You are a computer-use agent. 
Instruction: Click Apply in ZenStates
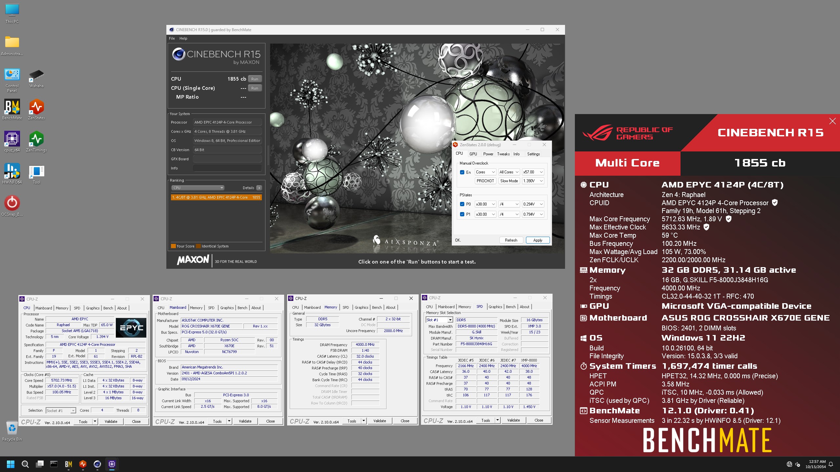coord(537,240)
